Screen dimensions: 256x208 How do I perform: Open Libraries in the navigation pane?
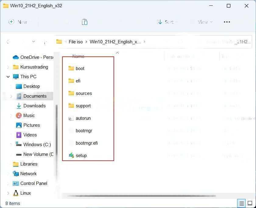(x=25, y=164)
